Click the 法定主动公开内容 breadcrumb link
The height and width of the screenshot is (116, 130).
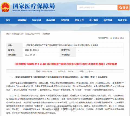coord(33,34)
